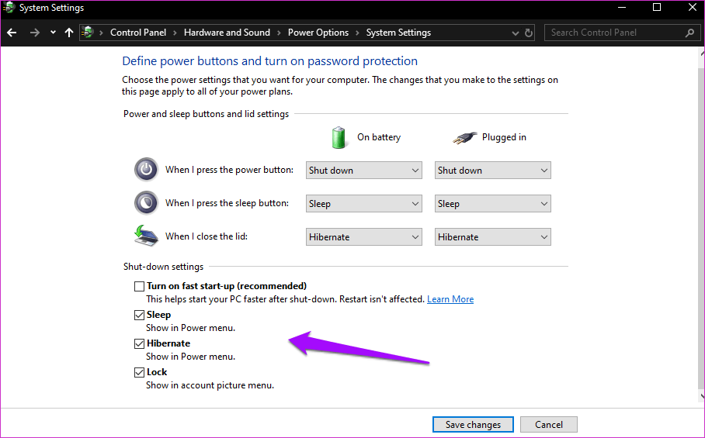
Task: Open recent locations chevron next to forward arrow
Action: point(53,33)
